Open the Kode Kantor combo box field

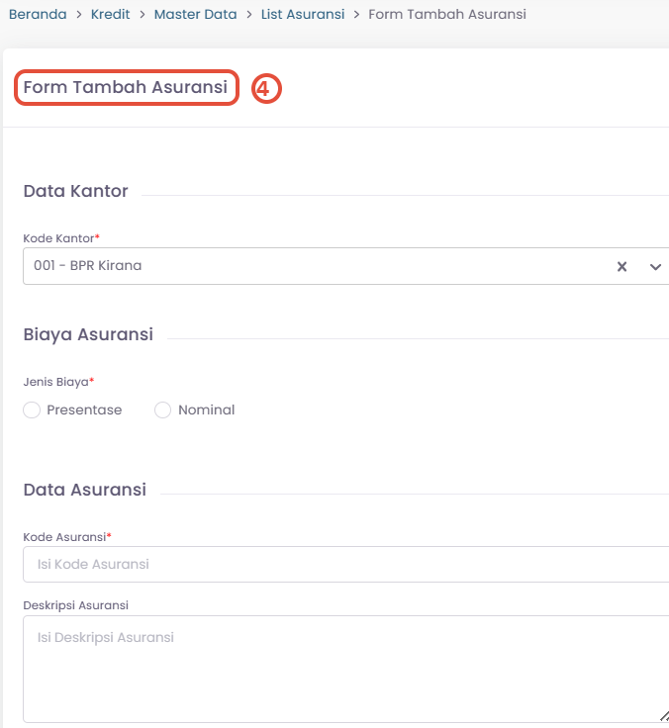(345, 266)
